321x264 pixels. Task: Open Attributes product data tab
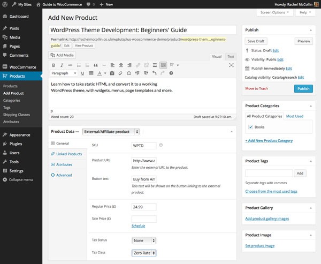[68, 164]
